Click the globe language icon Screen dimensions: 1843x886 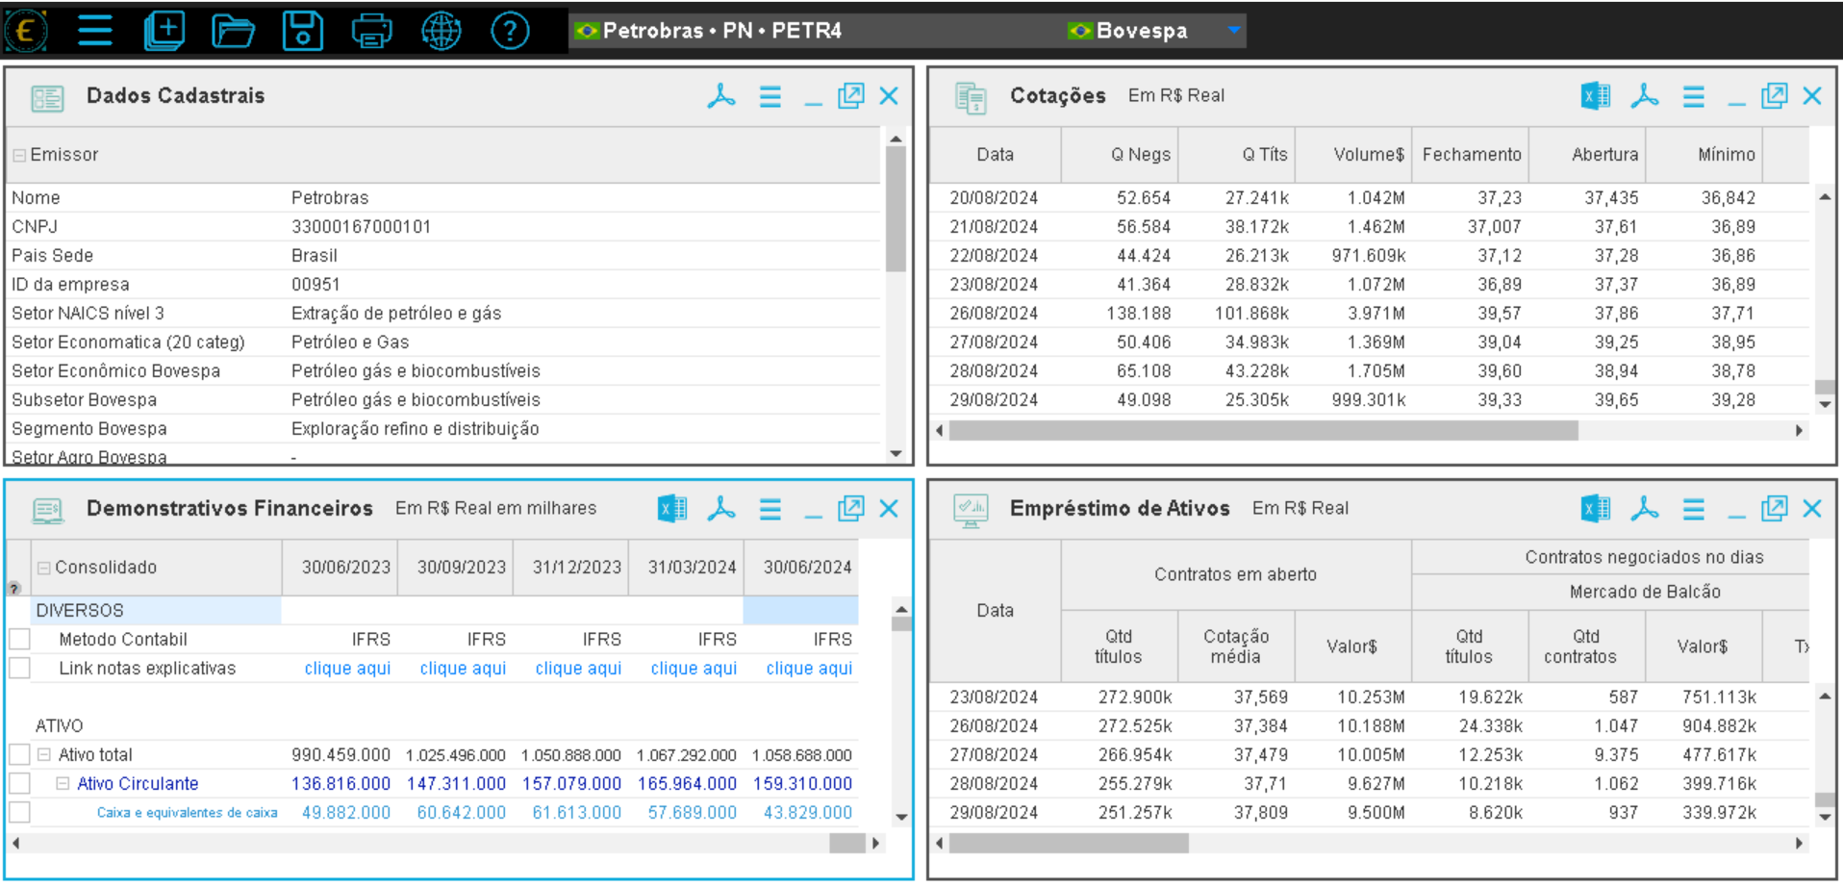pos(441,31)
